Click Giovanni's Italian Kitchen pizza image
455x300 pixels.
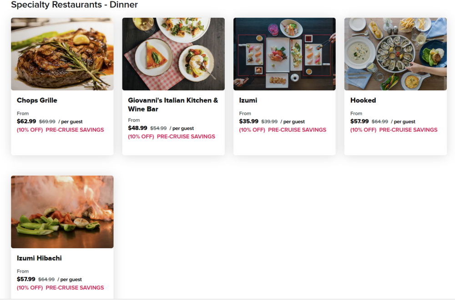click(x=173, y=54)
